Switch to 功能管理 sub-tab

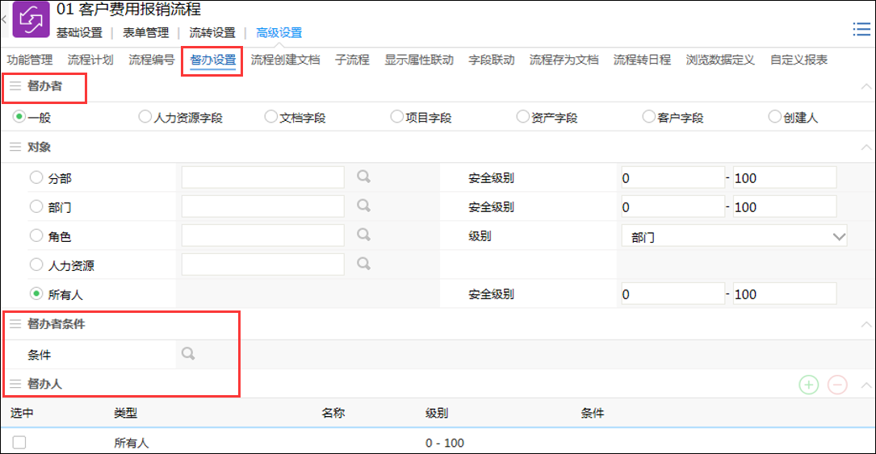pos(30,60)
